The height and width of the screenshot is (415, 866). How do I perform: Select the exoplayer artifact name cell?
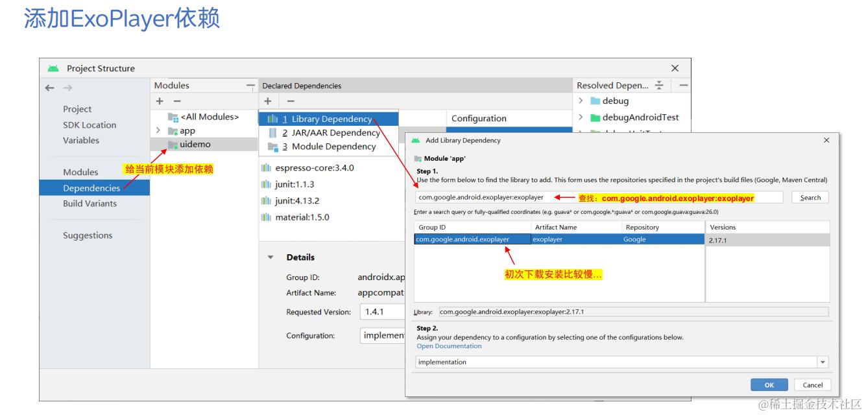[576, 239]
